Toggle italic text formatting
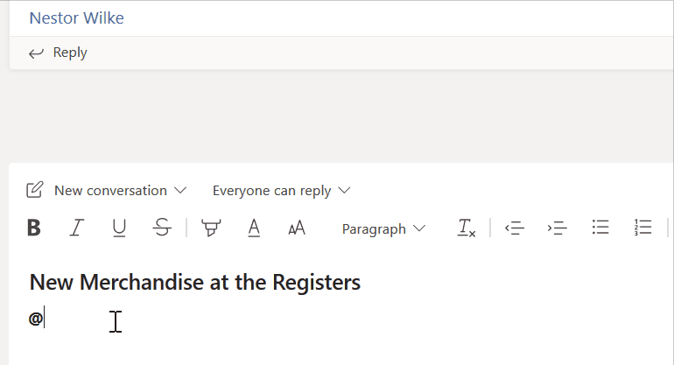674x365 pixels. pos(77,228)
